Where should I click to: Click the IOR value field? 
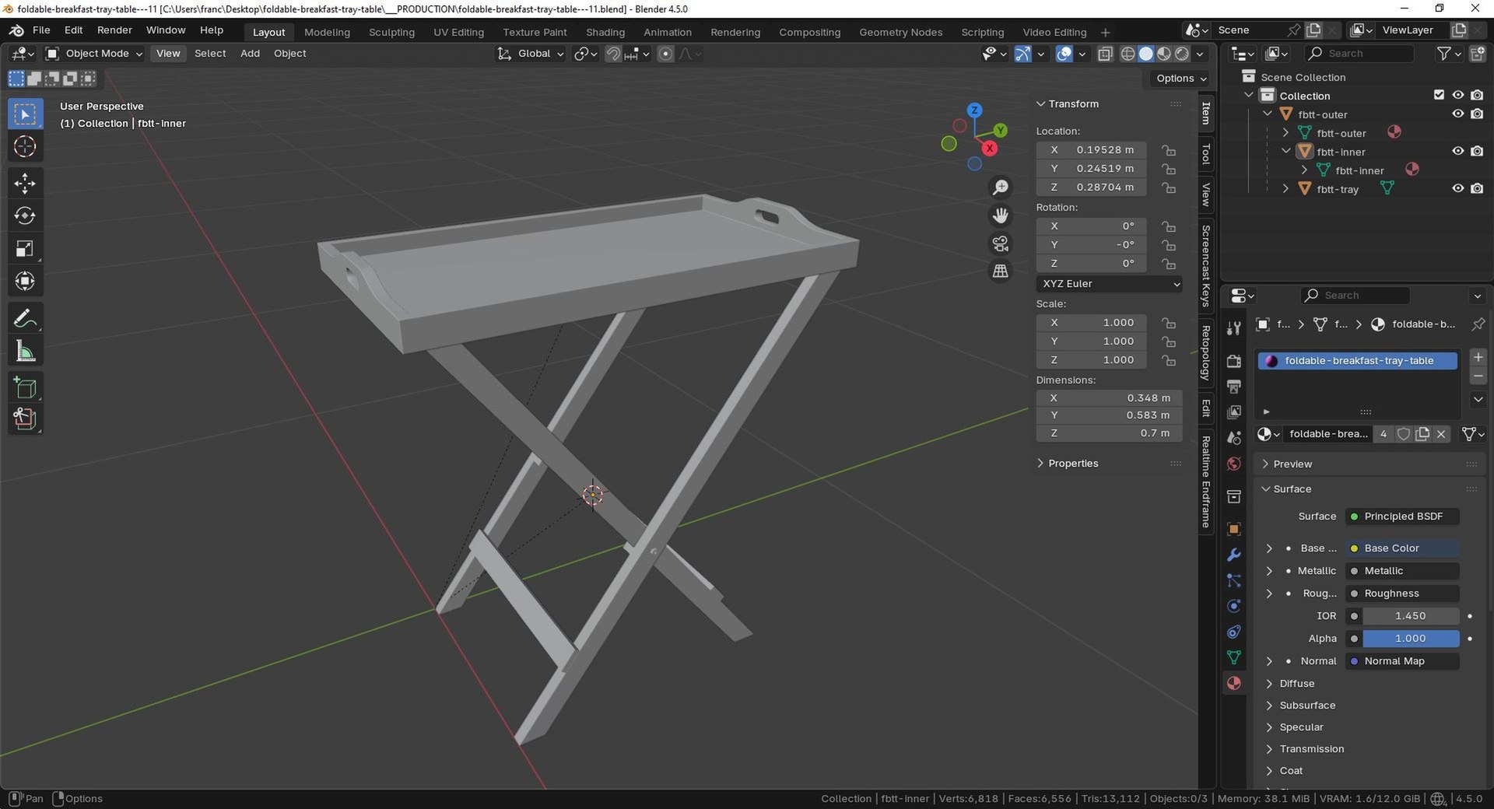1410,616
